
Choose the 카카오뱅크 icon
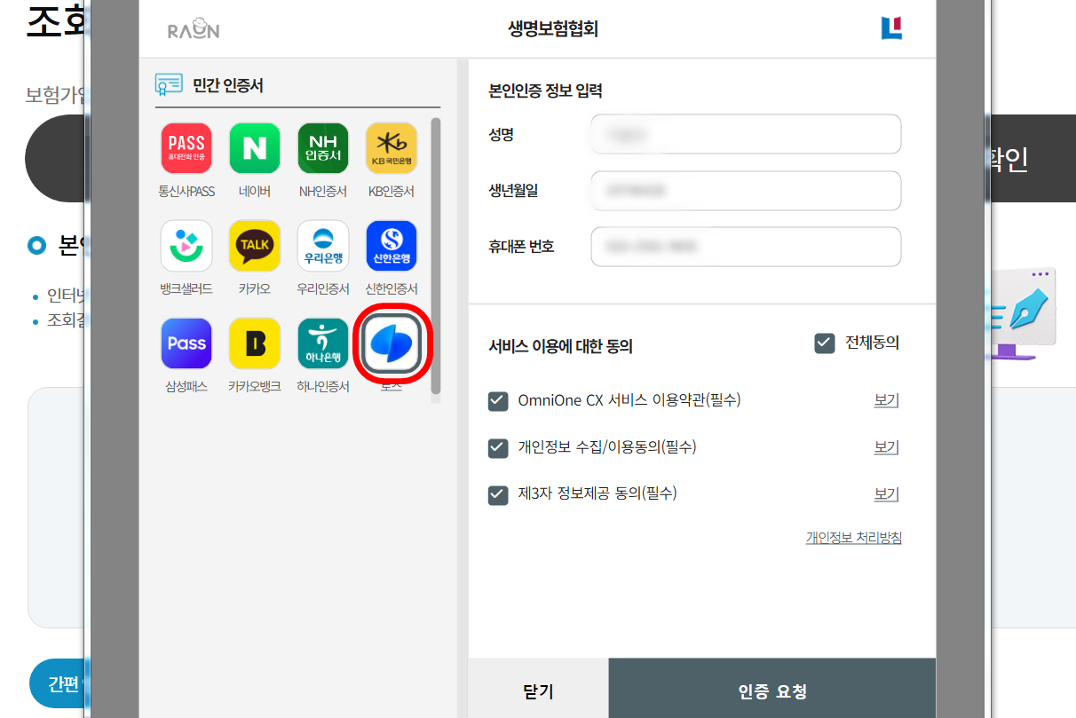[255, 343]
